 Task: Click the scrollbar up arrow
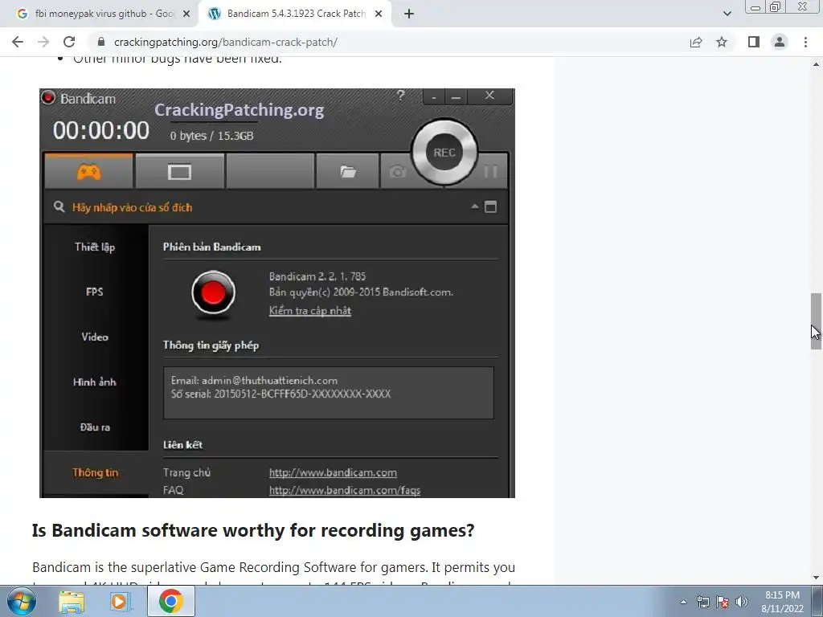[816, 64]
